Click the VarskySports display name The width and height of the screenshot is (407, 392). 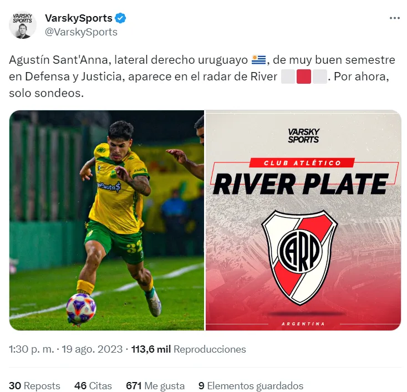(x=78, y=18)
